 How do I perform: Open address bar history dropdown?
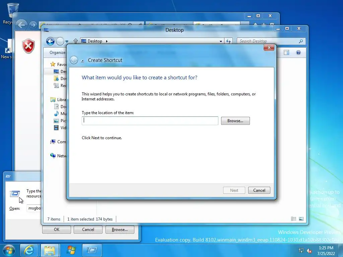[x=221, y=41]
